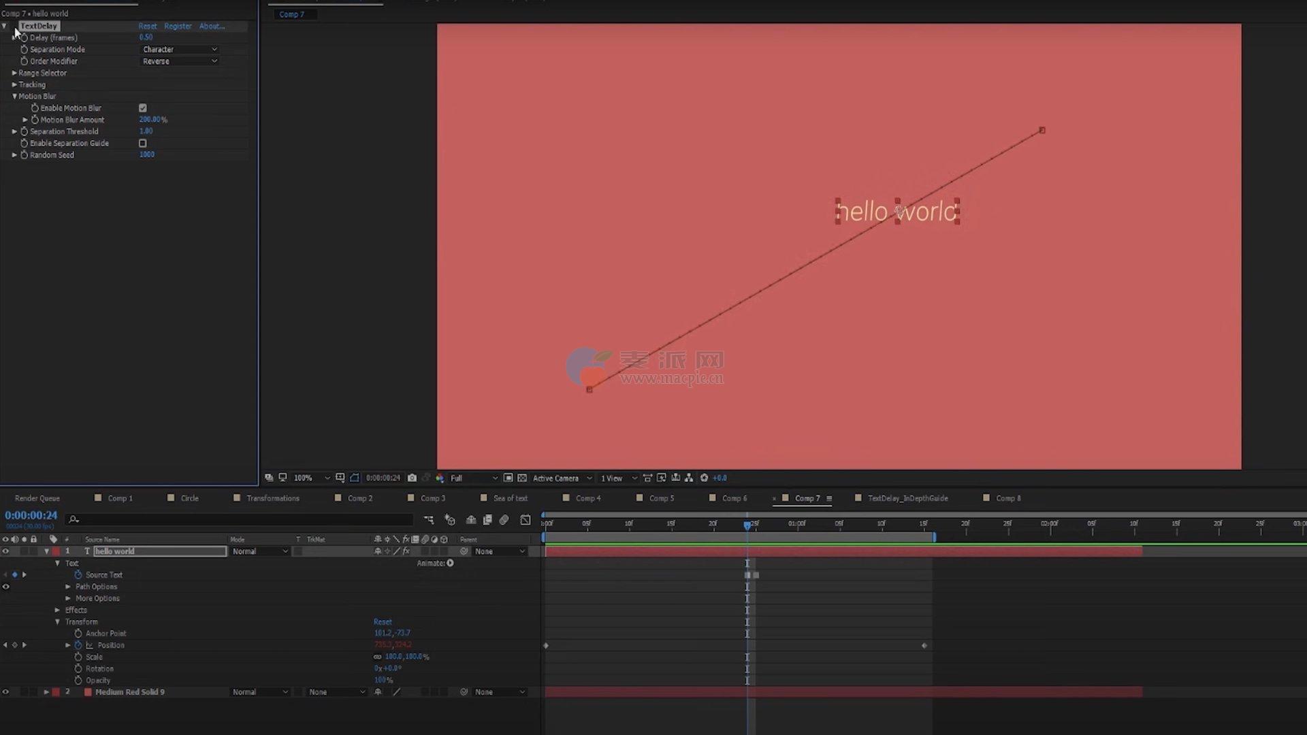Switch to the Sea of text tab
The image size is (1307, 735).
(510, 498)
